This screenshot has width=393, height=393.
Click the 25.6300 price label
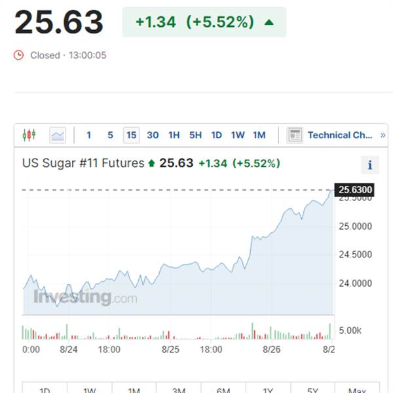[x=354, y=190]
